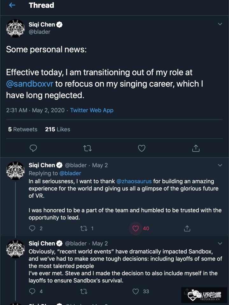Viewport: 229px width, 305px height.
Task: Share the tweet thanking @zhaosaurus
Action: (x=187, y=228)
